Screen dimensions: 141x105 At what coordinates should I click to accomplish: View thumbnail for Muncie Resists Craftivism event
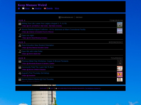120,31
